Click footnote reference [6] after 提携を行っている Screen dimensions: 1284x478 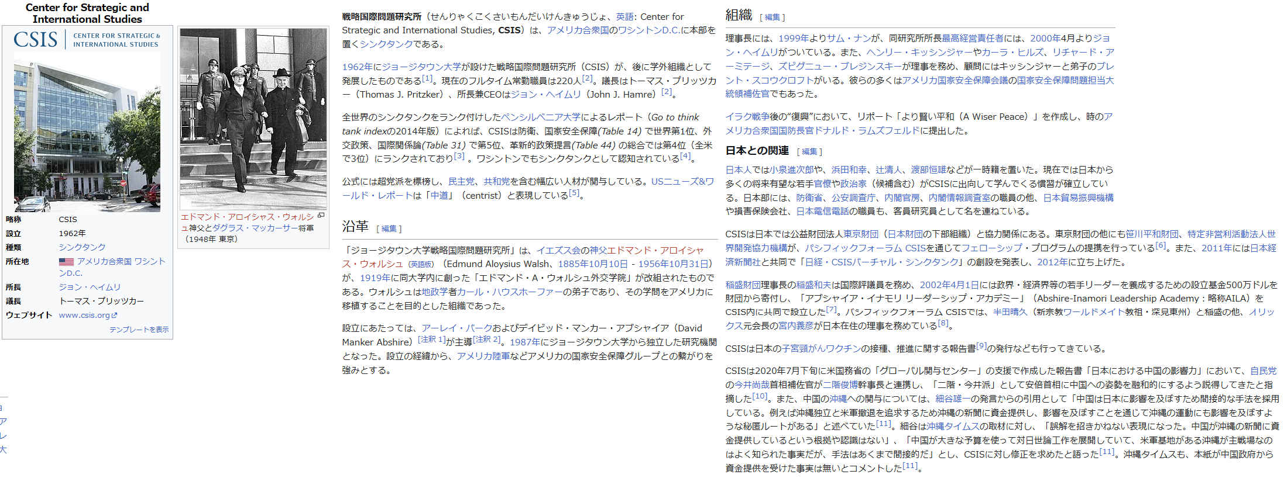coord(1161,246)
